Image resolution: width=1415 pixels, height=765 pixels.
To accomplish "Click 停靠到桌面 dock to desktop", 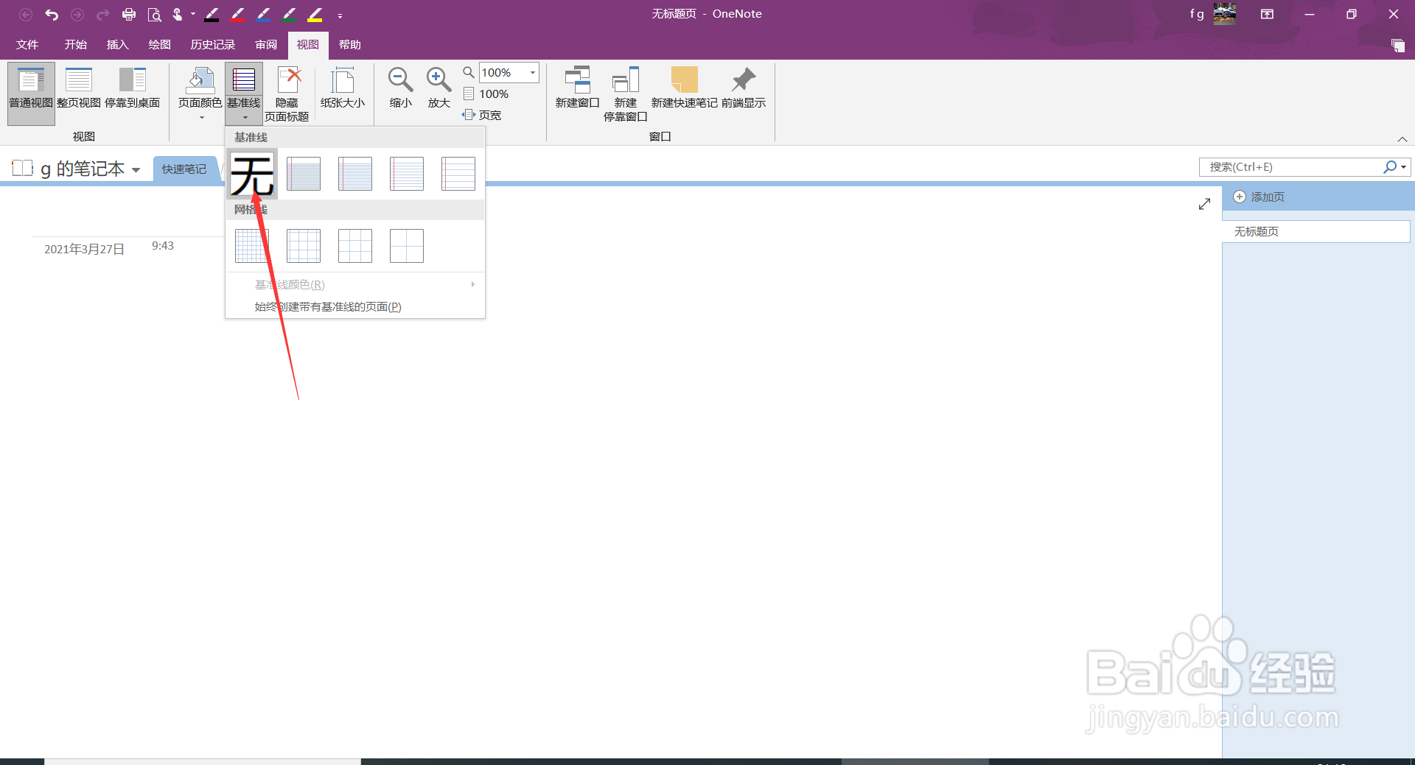I will [x=133, y=88].
